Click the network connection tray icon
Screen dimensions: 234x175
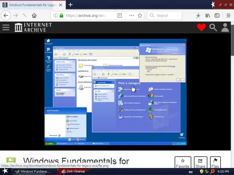pos(207,171)
